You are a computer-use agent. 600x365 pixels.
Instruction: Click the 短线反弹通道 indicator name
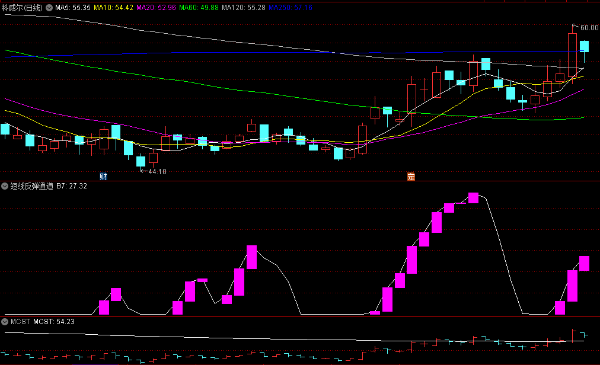[32, 186]
